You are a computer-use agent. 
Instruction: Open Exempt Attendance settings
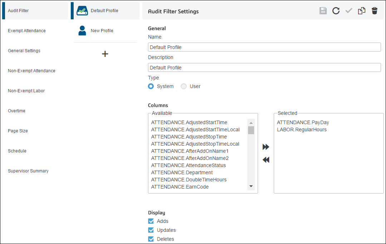[x=26, y=30]
